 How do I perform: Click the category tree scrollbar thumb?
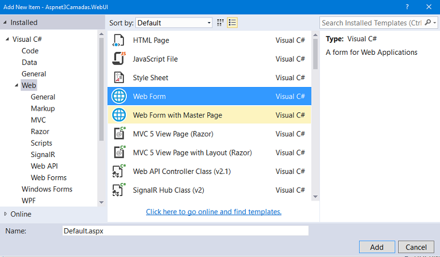coord(101,89)
